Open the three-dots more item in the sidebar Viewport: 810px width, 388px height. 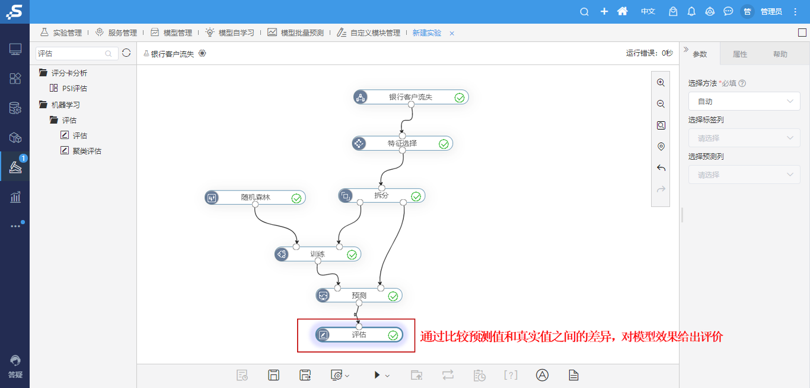15,226
